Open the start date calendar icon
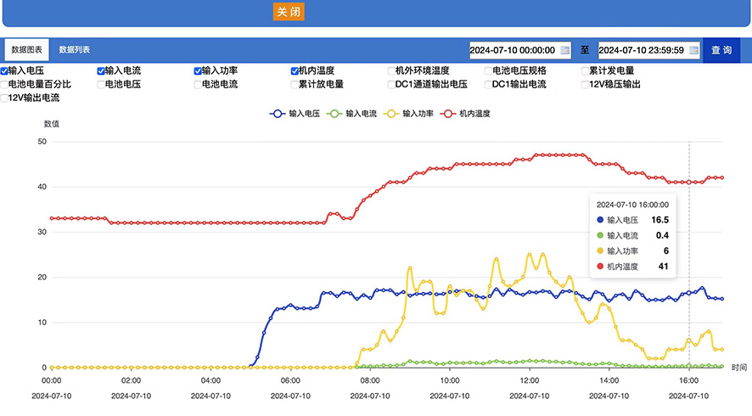The height and width of the screenshot is (416, 752). point(565,50)
